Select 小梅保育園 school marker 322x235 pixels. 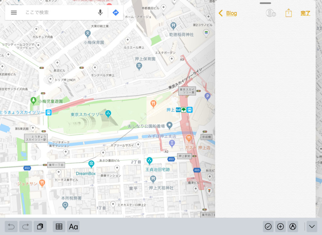pyautogui.click(x=88, y=33)
